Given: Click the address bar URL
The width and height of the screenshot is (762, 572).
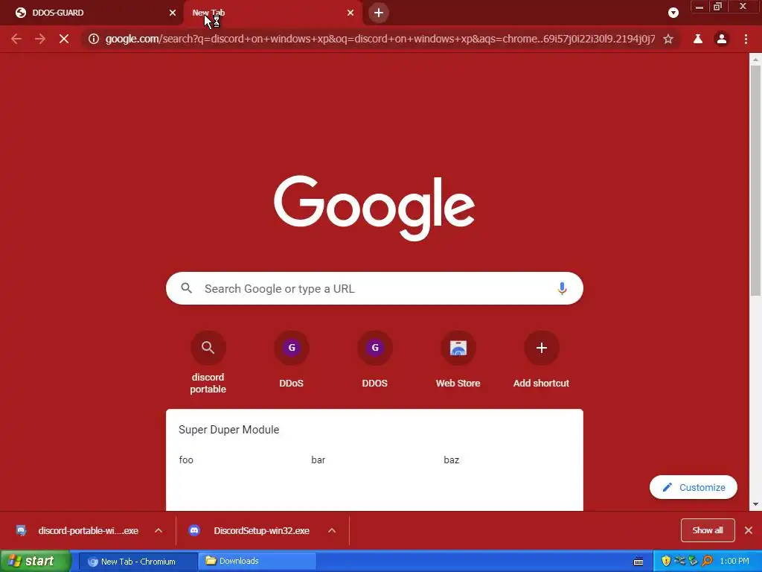Looking at the screenshot, I should 380,39.
